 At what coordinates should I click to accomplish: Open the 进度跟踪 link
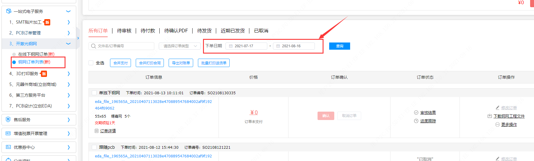click(428, 121)
